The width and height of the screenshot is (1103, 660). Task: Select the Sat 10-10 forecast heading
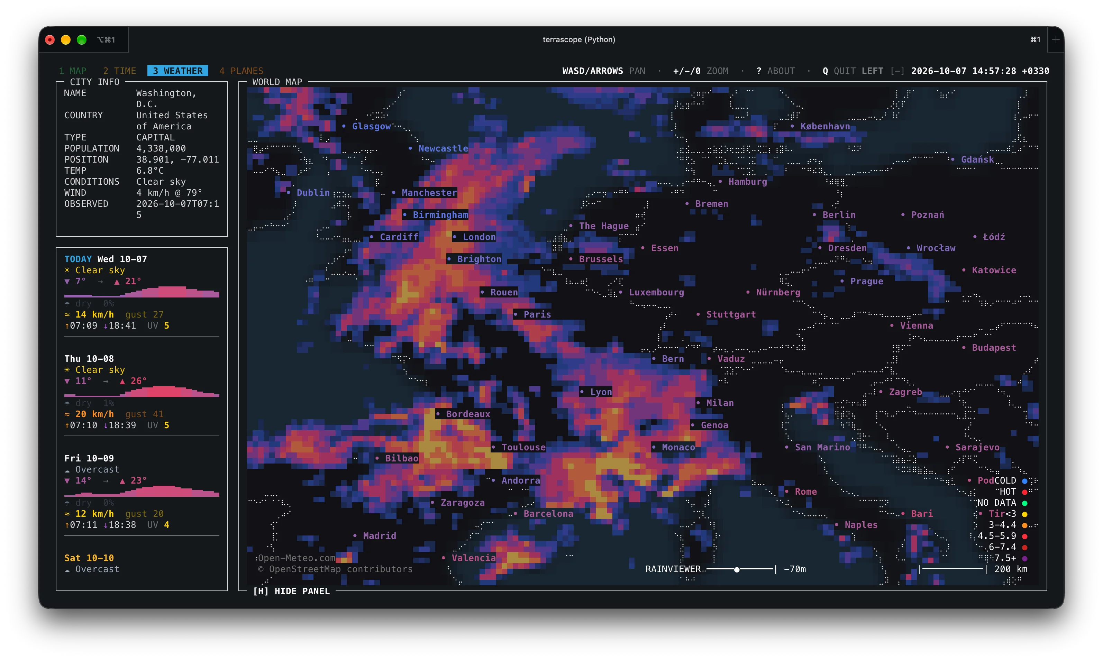(89, 558)
